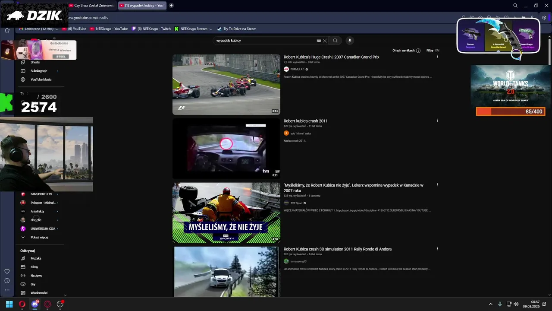552x311 pixels.
Task: Go to tomassong13 channel
Action: click(x=298, y=261)
